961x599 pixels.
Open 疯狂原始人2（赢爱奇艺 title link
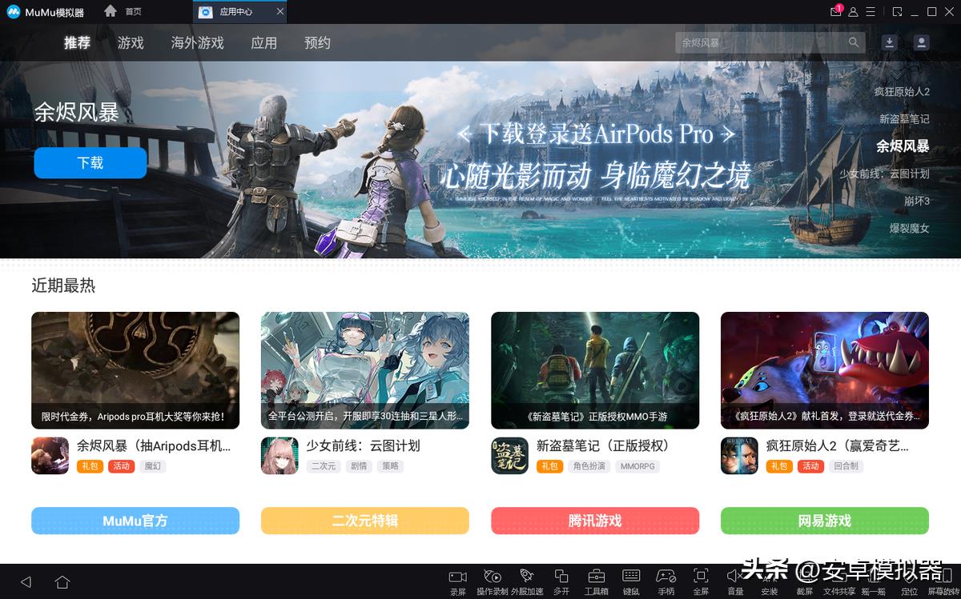pyautogui.click(x=837, y=446)
